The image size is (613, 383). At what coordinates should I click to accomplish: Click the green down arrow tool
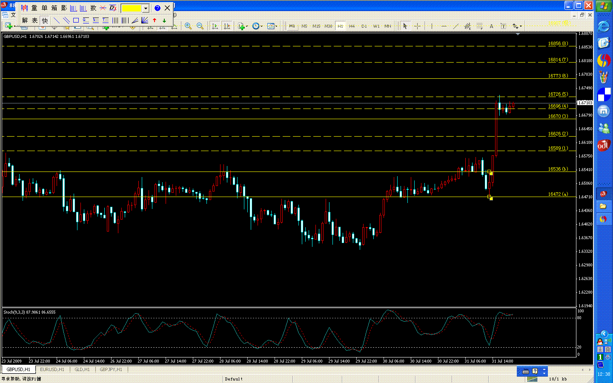pyautogui.click(x=164, y=20)
